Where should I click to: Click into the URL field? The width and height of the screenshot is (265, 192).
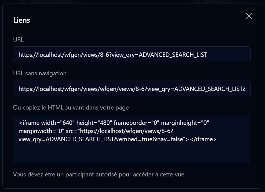click(x=132, y=54)
